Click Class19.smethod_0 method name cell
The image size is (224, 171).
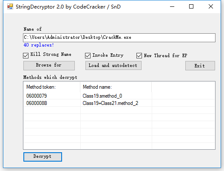click(x=102, y=96)
